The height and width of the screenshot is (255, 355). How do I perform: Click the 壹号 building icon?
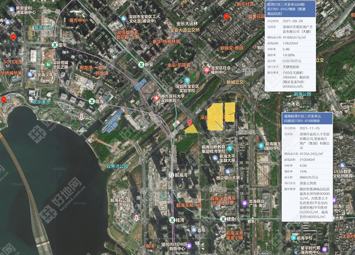pos(194,230)
